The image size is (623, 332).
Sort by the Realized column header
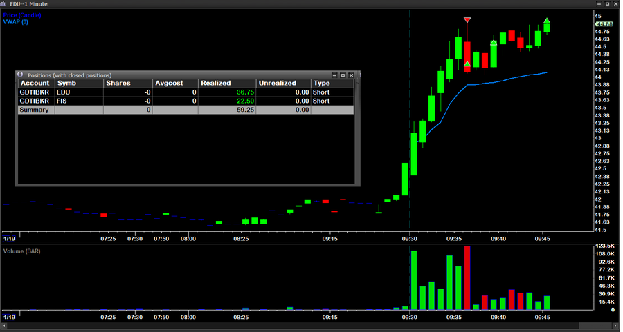tap(227, 84)
